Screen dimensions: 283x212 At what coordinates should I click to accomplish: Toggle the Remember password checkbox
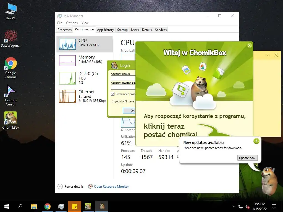click(113, 94)
